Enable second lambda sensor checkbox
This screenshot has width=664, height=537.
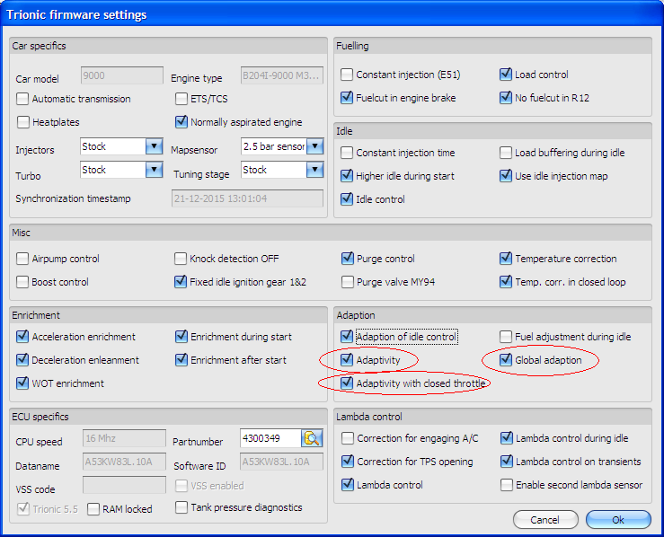[x=507, y=485]
